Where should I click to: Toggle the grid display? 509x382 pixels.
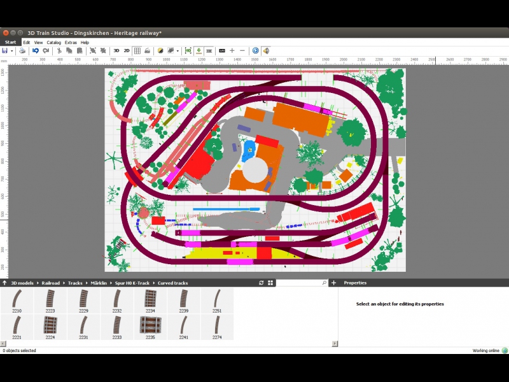(137, 50)
